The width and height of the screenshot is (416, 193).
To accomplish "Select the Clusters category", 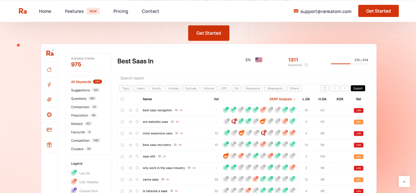I will tap(81, 149).
